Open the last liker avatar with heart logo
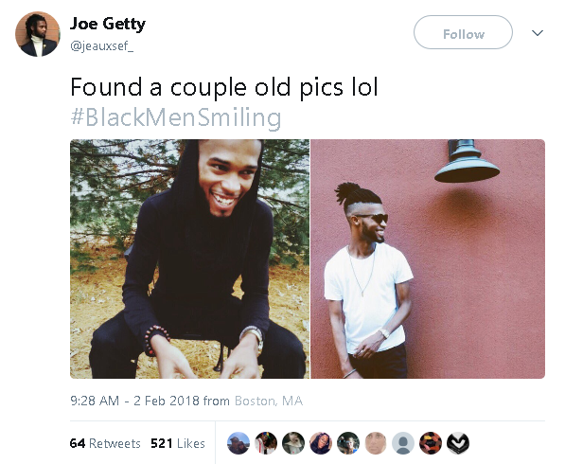The width and height of the screenshot is (565, 464). 458,443
